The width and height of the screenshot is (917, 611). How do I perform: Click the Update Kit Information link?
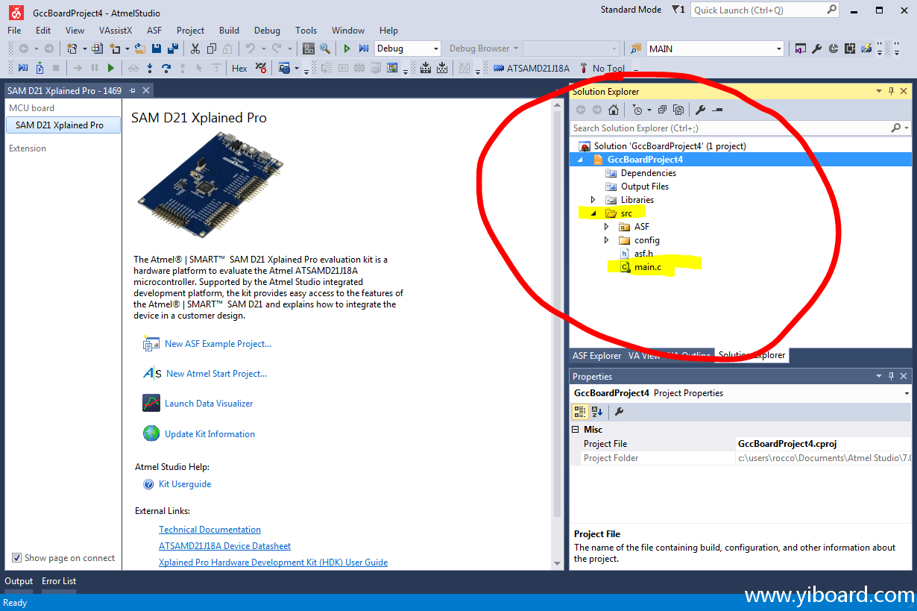coord(209,434)
